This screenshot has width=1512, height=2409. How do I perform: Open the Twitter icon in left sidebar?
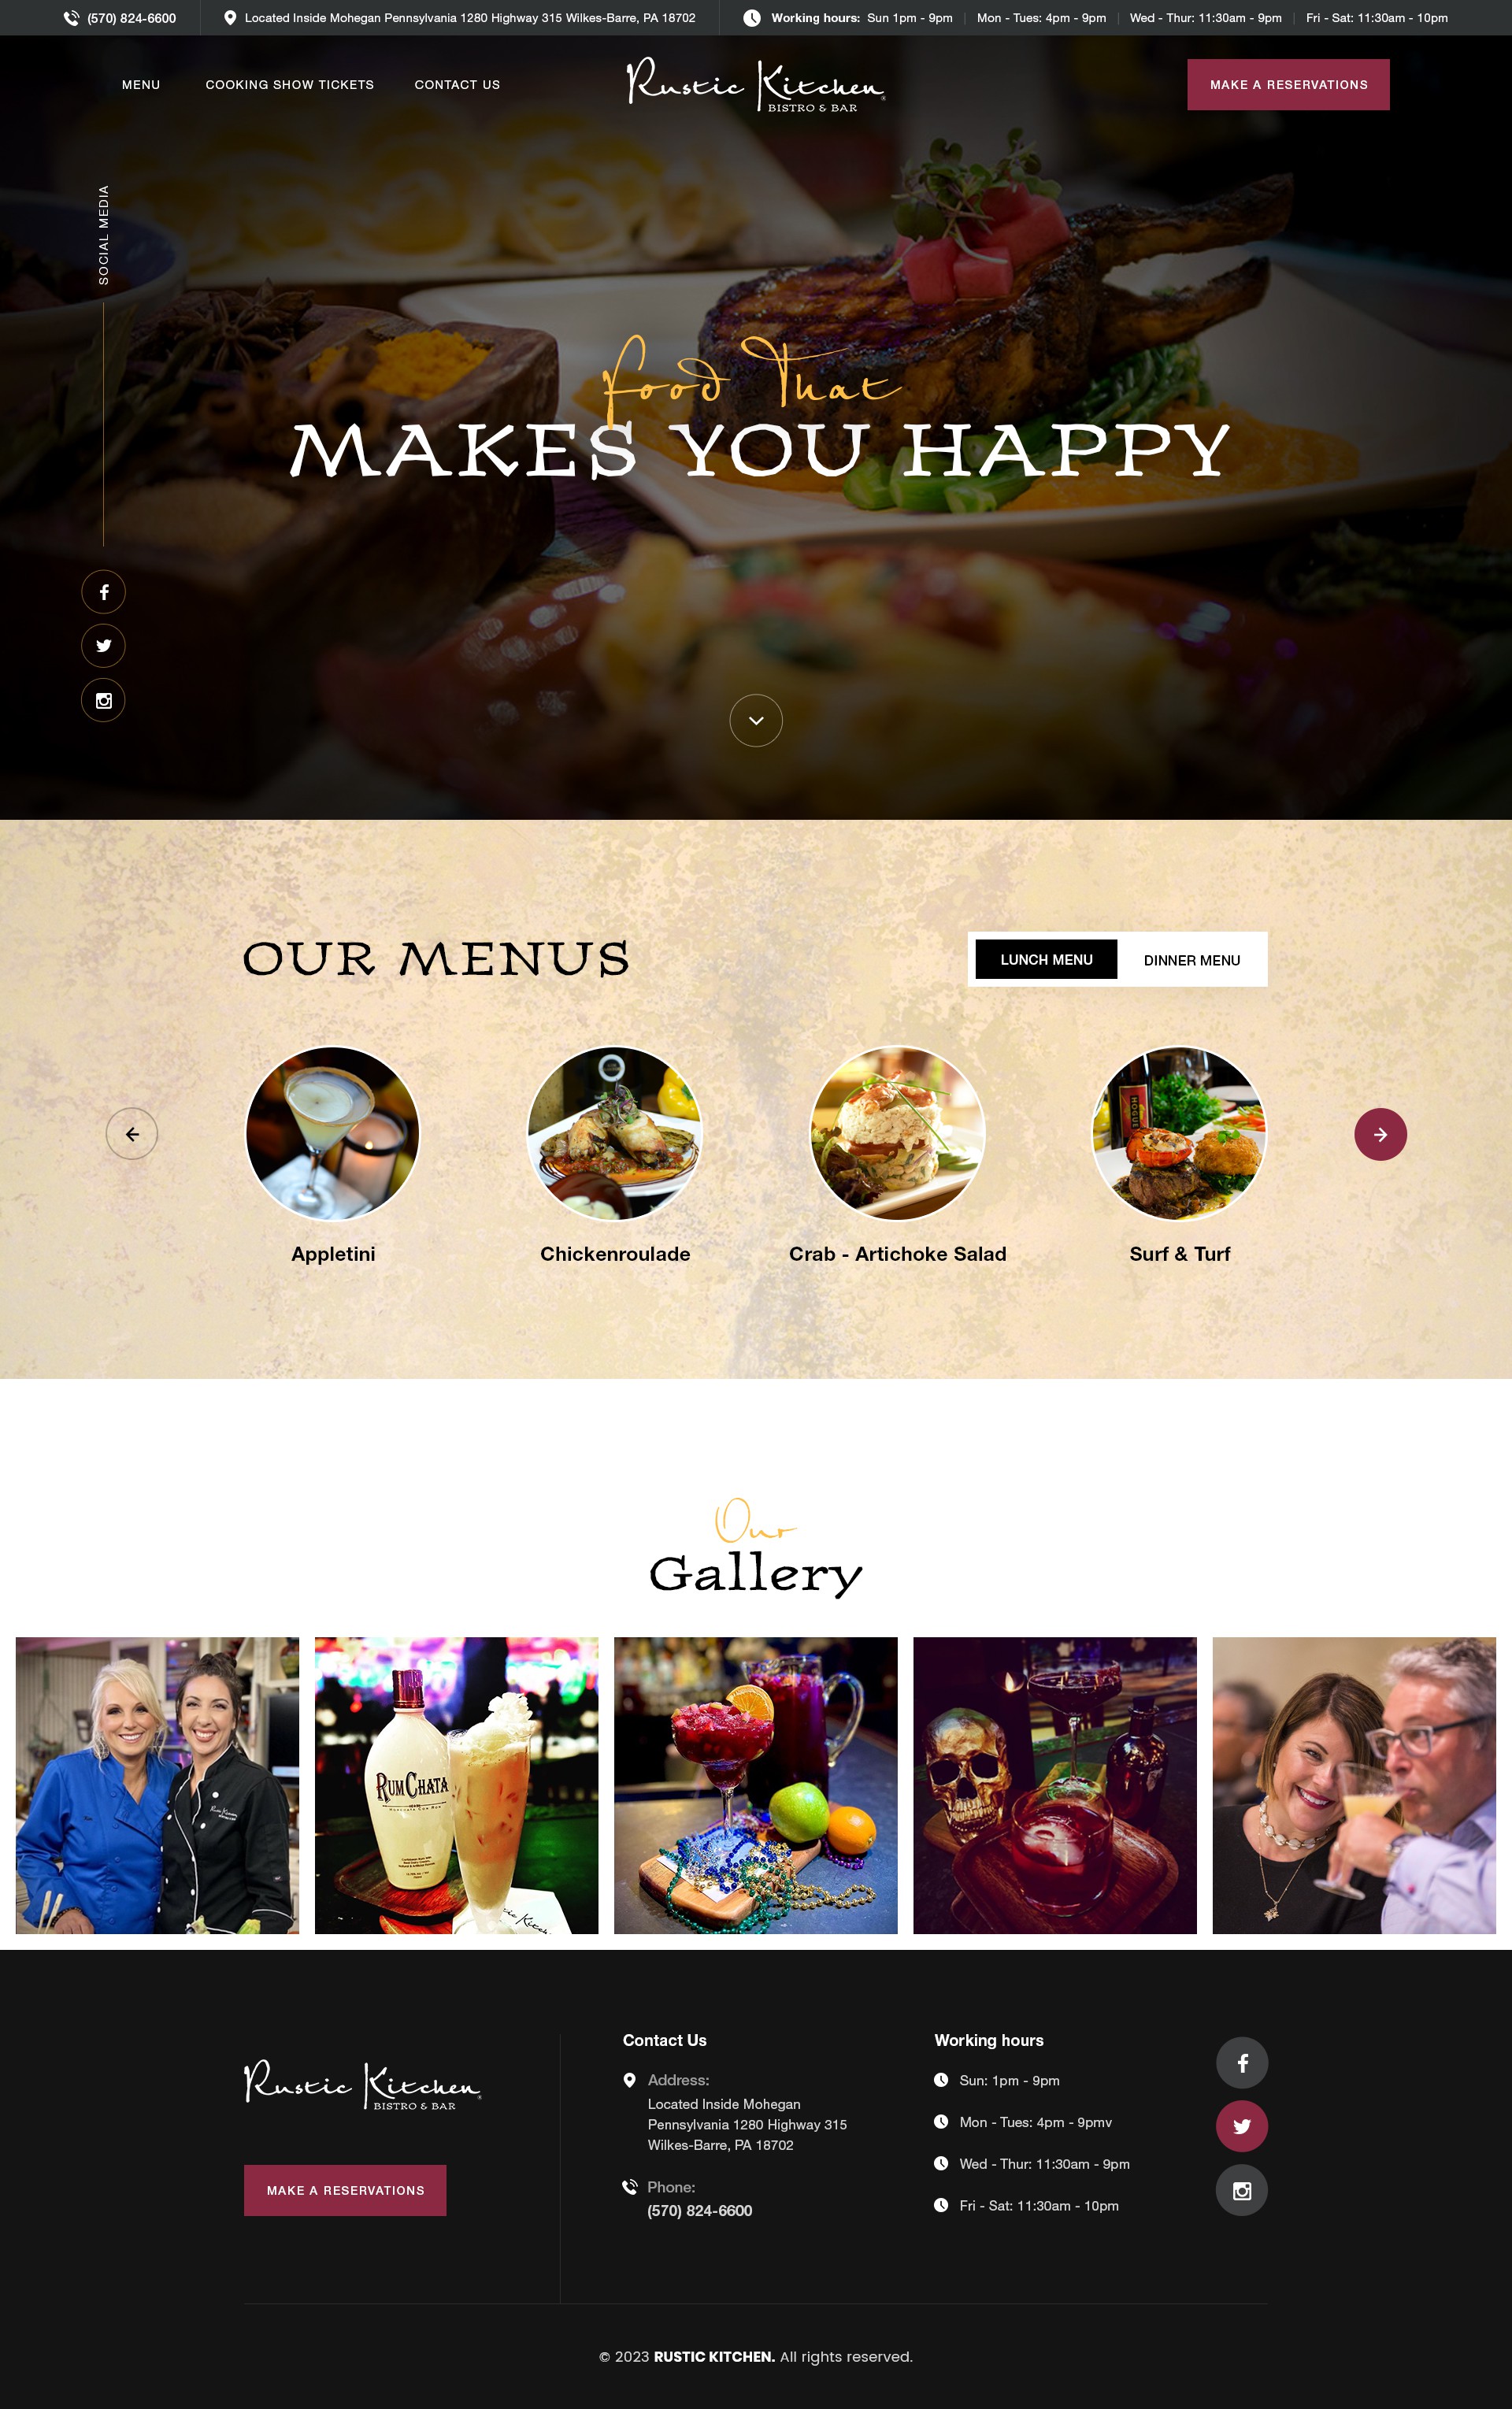tap(103, 646)
